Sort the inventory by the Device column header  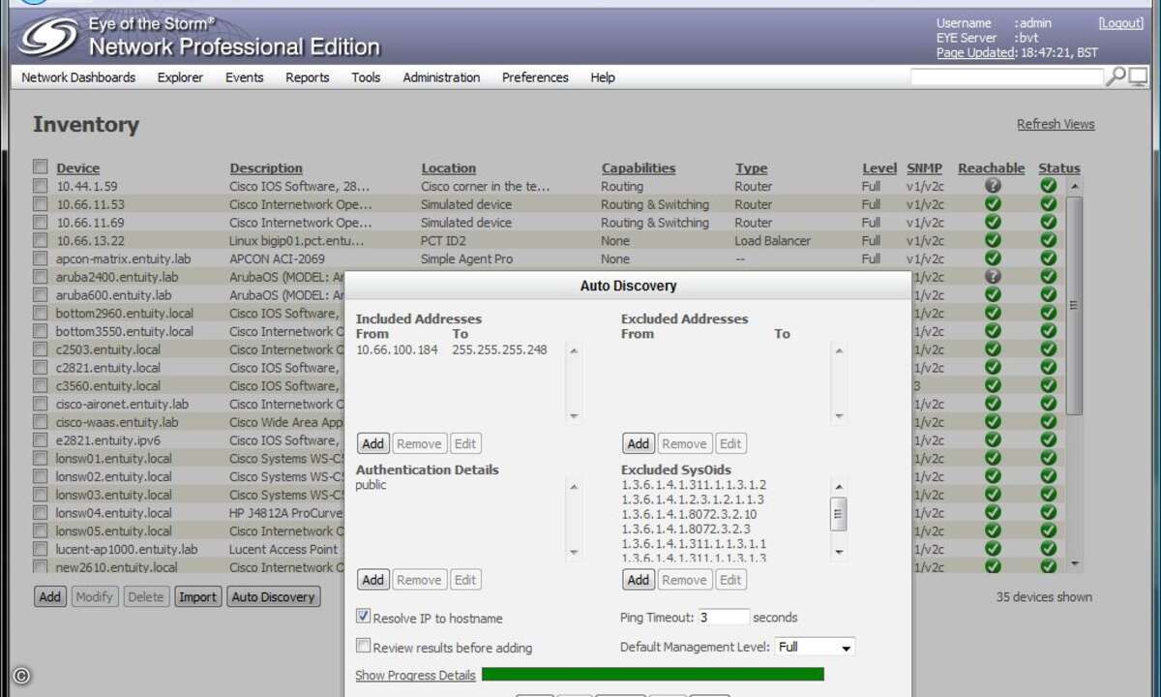click(x=77, y=167)
